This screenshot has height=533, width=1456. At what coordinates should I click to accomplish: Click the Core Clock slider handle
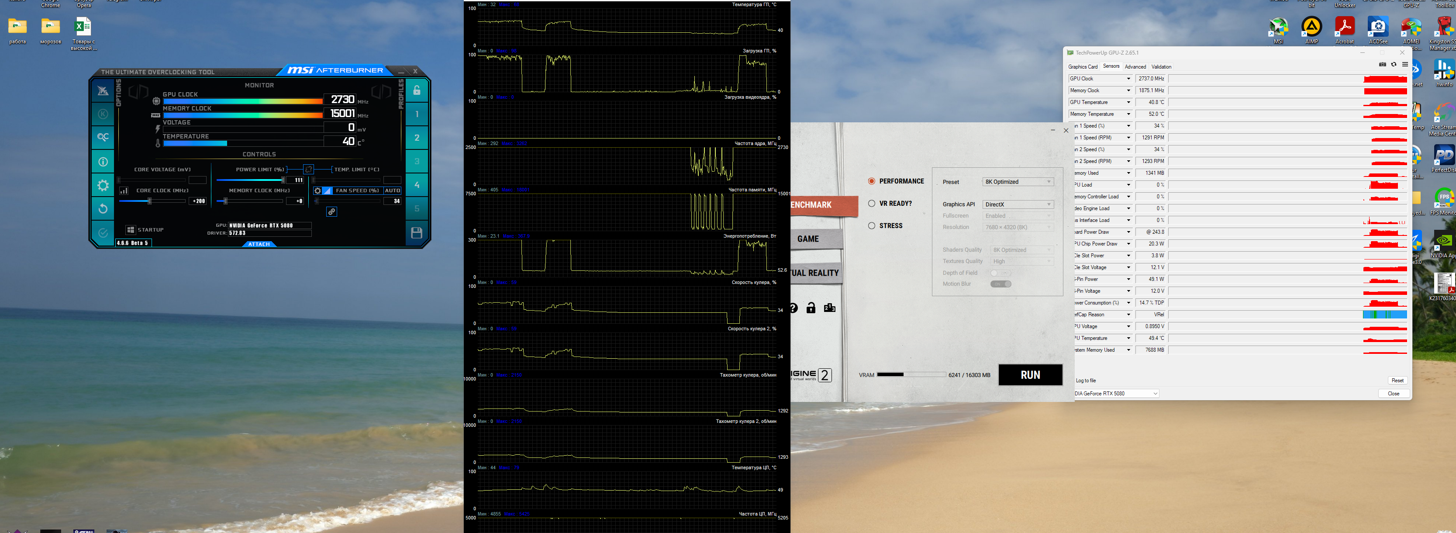click(149, 201)
